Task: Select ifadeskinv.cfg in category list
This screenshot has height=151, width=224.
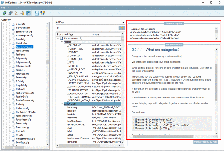Action: 22,51
